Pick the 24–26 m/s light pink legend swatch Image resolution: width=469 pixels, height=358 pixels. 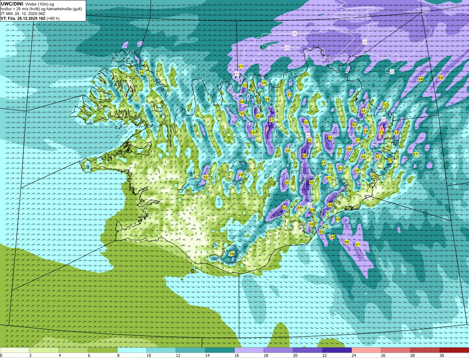(x=366, y=350)
